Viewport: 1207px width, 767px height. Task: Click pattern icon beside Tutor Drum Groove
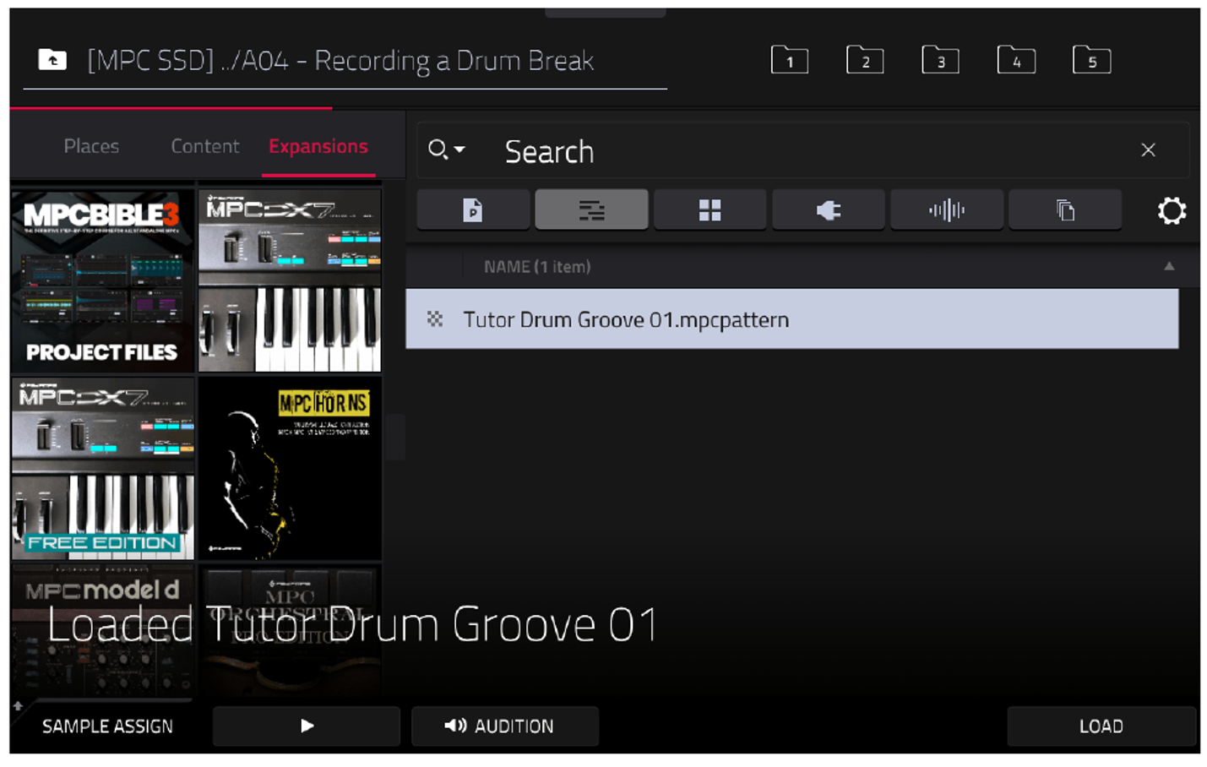point(435,318)
